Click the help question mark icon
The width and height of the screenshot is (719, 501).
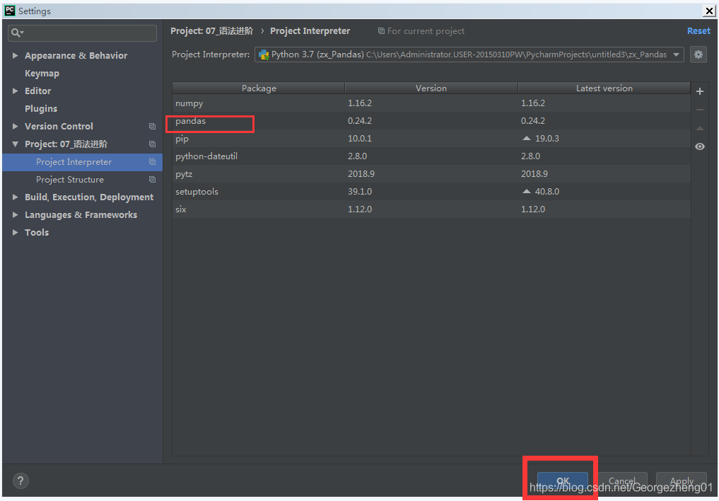[x=21, y=480]
